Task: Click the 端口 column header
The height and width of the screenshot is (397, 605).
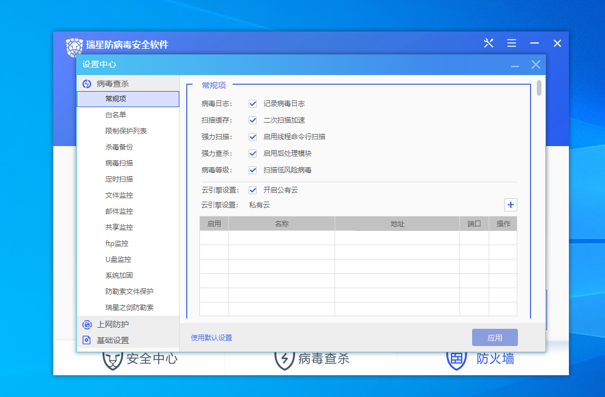Action: coord(474,224)
